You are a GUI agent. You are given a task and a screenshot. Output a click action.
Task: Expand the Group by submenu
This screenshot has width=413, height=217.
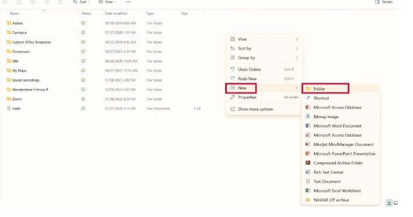coord(297,58)
